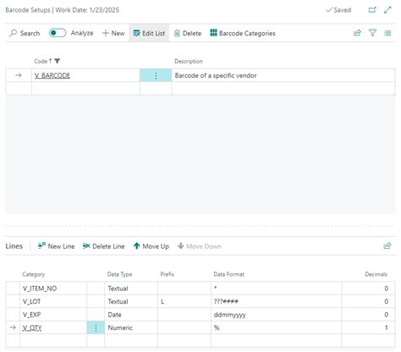This screenshot has height=352, width=401.
Task: Open the filter pane funnel icon
Action: 372,33
